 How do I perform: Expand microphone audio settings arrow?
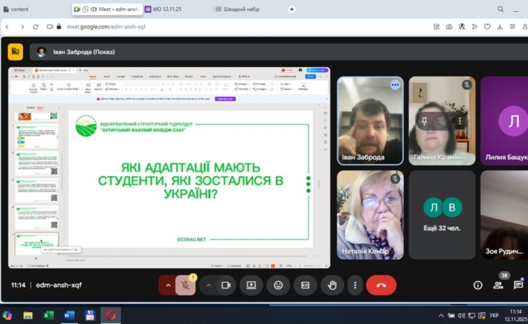coord(167,285)
